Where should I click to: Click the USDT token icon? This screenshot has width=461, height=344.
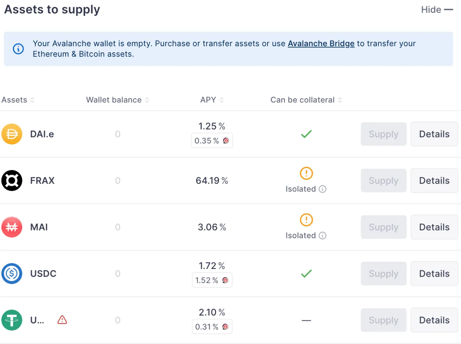pyautogui.click(x=12, y=320)
